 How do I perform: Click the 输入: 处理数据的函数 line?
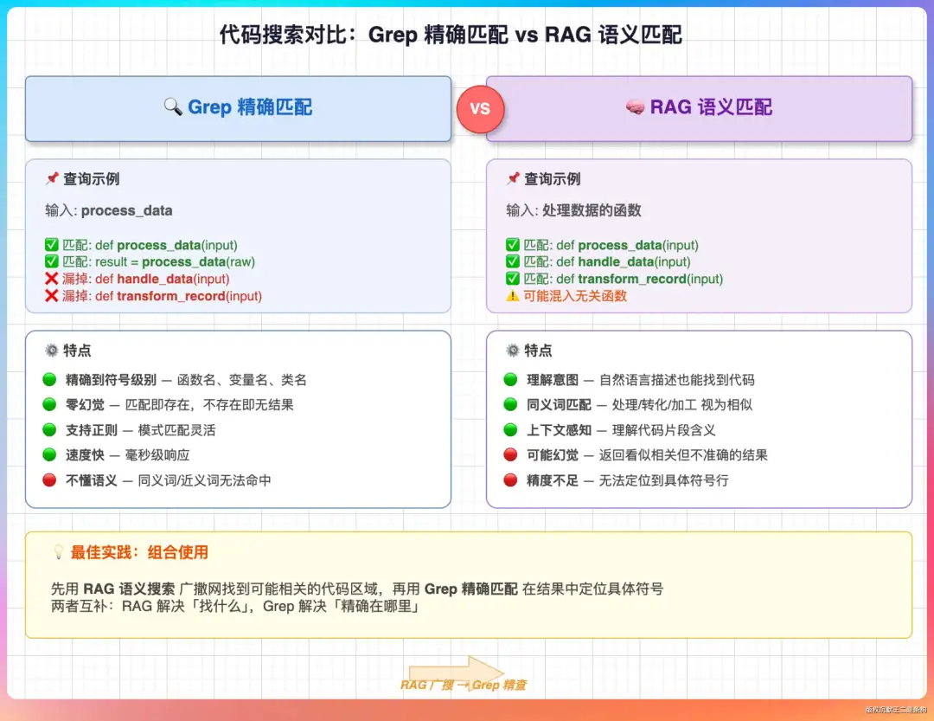click(573, 210)
